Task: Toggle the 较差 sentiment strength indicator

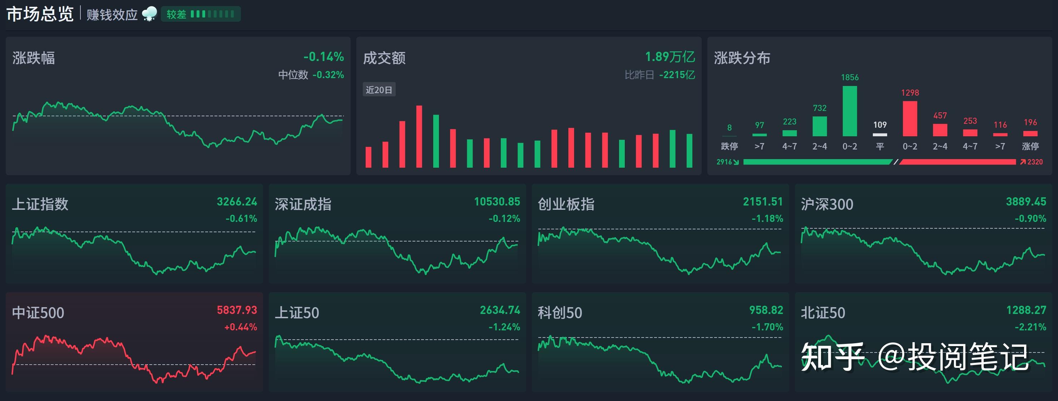Action: [201, 14]
